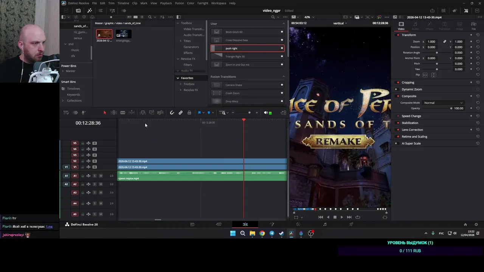Switch to the inspector Video tab
The height and width of the screenshot is (272, 484).
point(401,26)
